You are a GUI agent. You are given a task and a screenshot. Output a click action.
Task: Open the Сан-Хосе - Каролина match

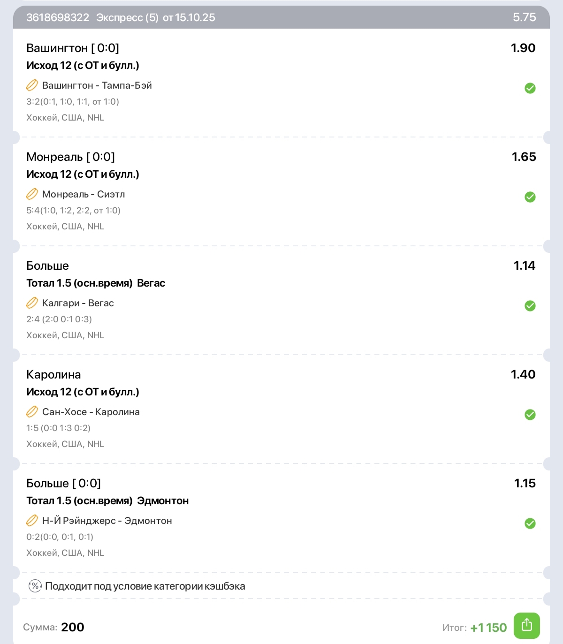[91, 412]
